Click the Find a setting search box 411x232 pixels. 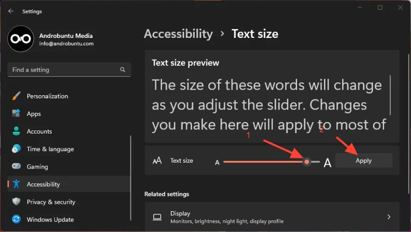(69, 70)
